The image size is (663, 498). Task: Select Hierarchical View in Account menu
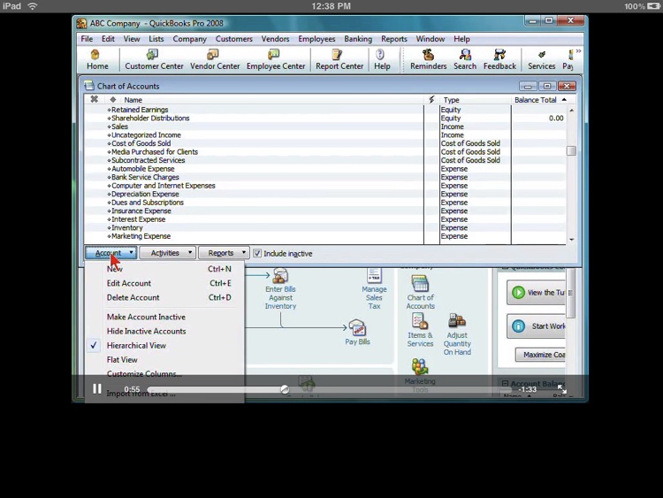pos(136,346)
